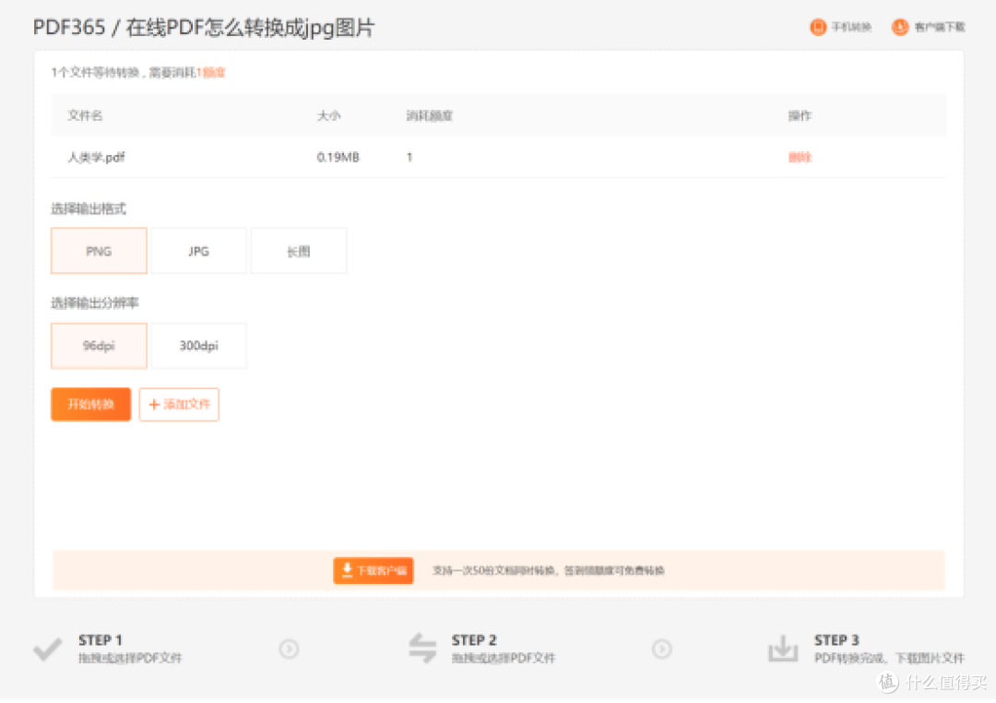Click the STEP 2 swap arrows icon

tap(422, 649)
